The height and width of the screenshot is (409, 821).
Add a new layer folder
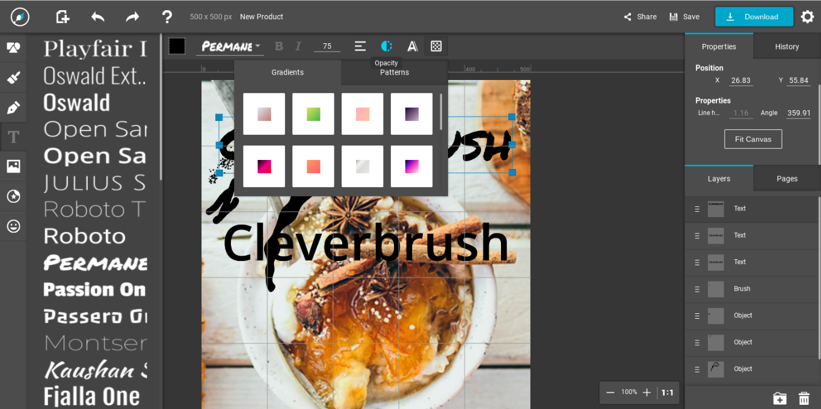tap(779, 398)
